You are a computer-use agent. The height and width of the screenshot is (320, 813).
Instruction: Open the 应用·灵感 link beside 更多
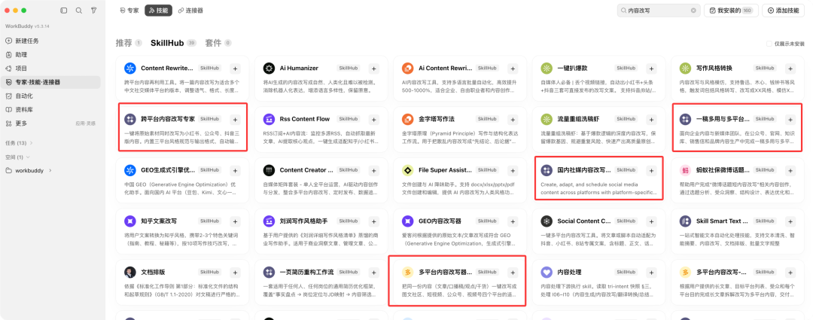86,123
